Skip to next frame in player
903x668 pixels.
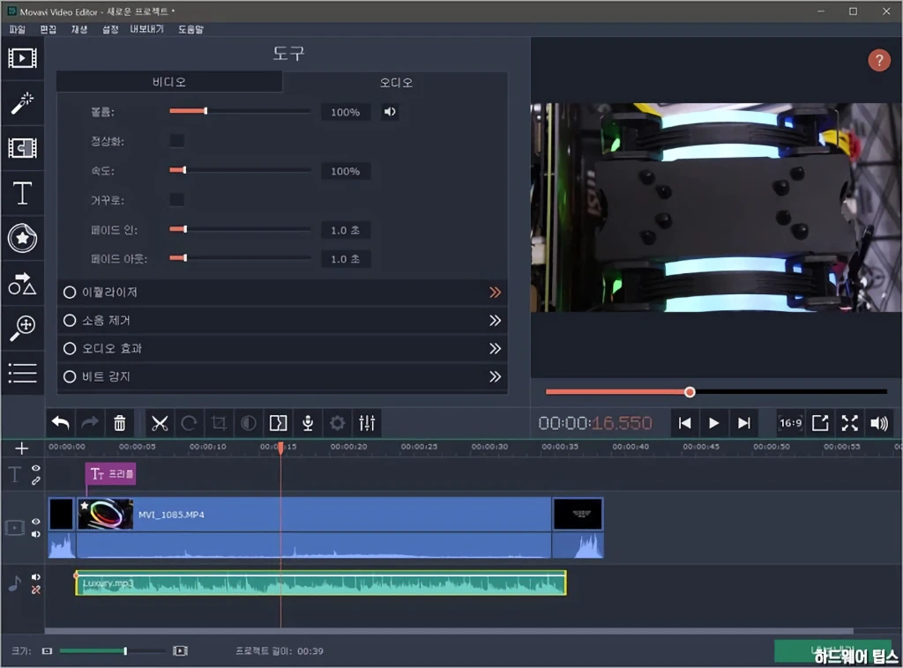(x=743, y=424)
